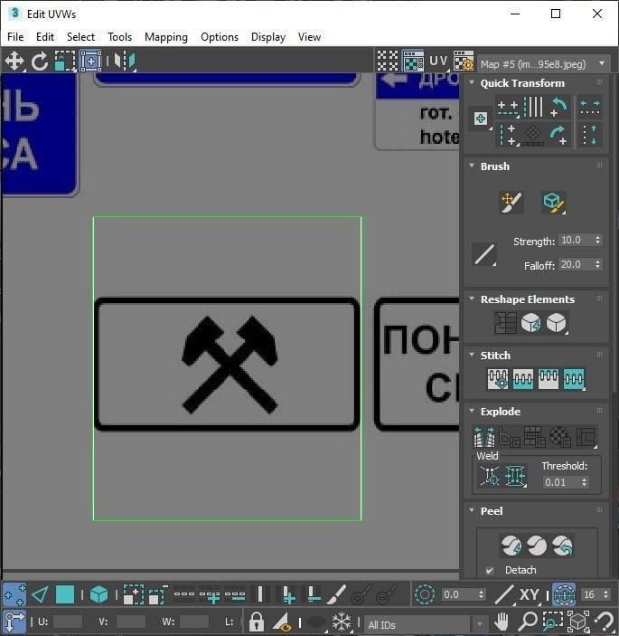
Task: Select the Rotate tool
Action: coord(39,62)
